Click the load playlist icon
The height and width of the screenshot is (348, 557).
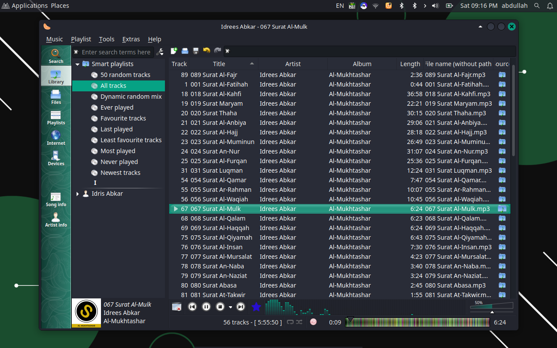click(185, 51)
